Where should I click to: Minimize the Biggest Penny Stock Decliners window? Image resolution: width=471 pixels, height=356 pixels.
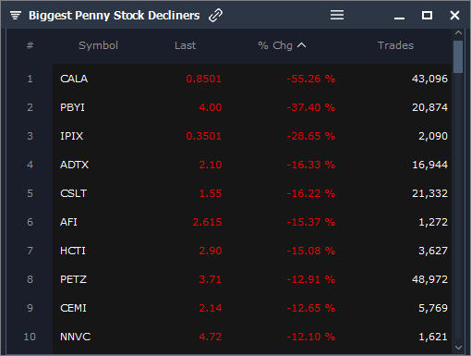pos(399,18)
